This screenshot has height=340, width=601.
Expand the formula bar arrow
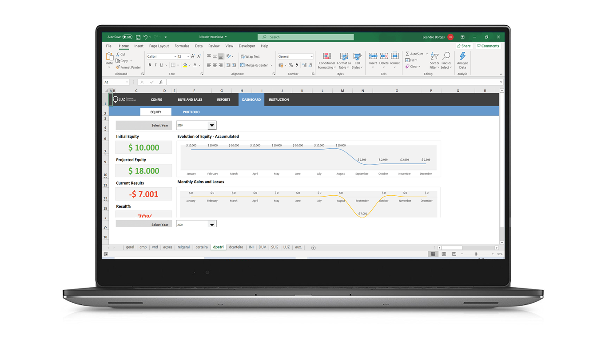(501, 82)
